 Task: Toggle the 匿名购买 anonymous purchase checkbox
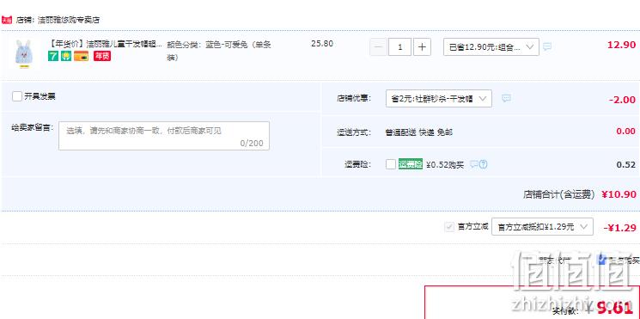(602, 260)
